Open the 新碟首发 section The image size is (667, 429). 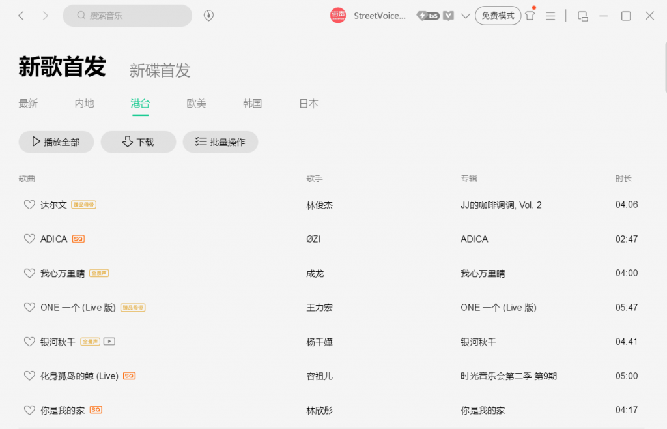tap(160, 70)
